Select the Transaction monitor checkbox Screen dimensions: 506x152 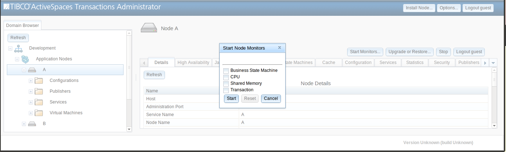(x=226, y=90)
